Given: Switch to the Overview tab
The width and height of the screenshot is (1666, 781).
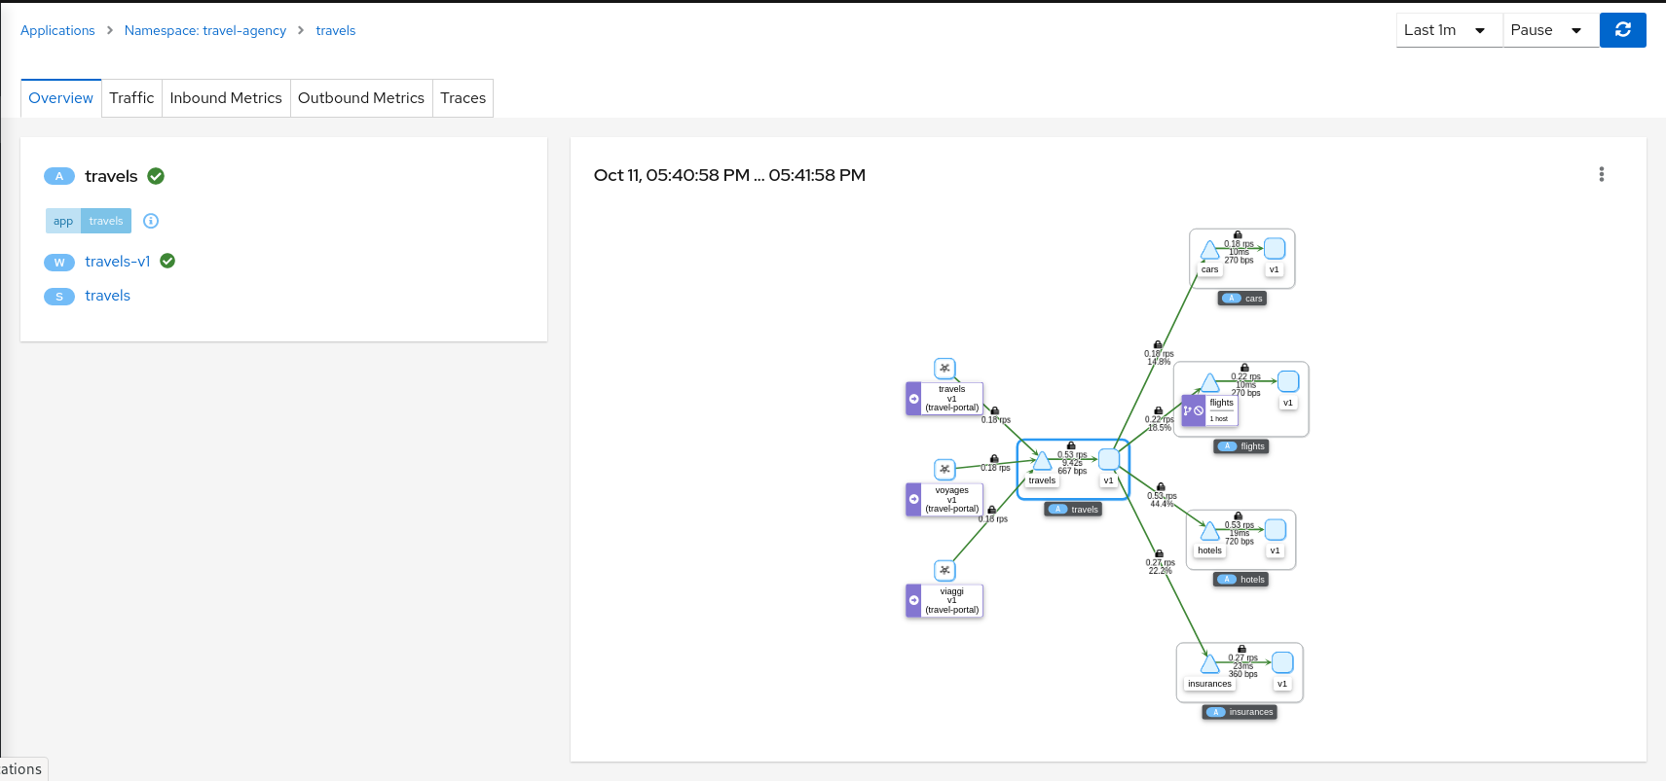Looking at the screenshot, I should point(61,98).
